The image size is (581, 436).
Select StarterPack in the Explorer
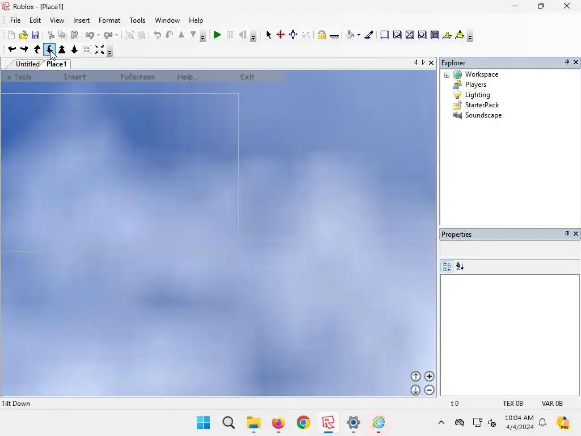(482, 105)
